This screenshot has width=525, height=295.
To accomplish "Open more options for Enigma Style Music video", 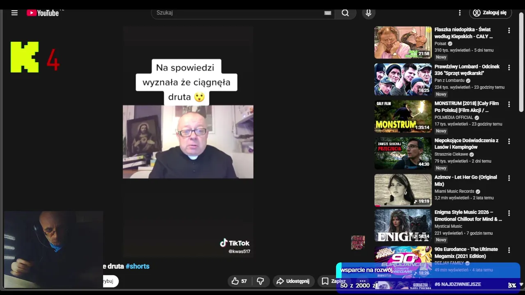I will 509,213.
